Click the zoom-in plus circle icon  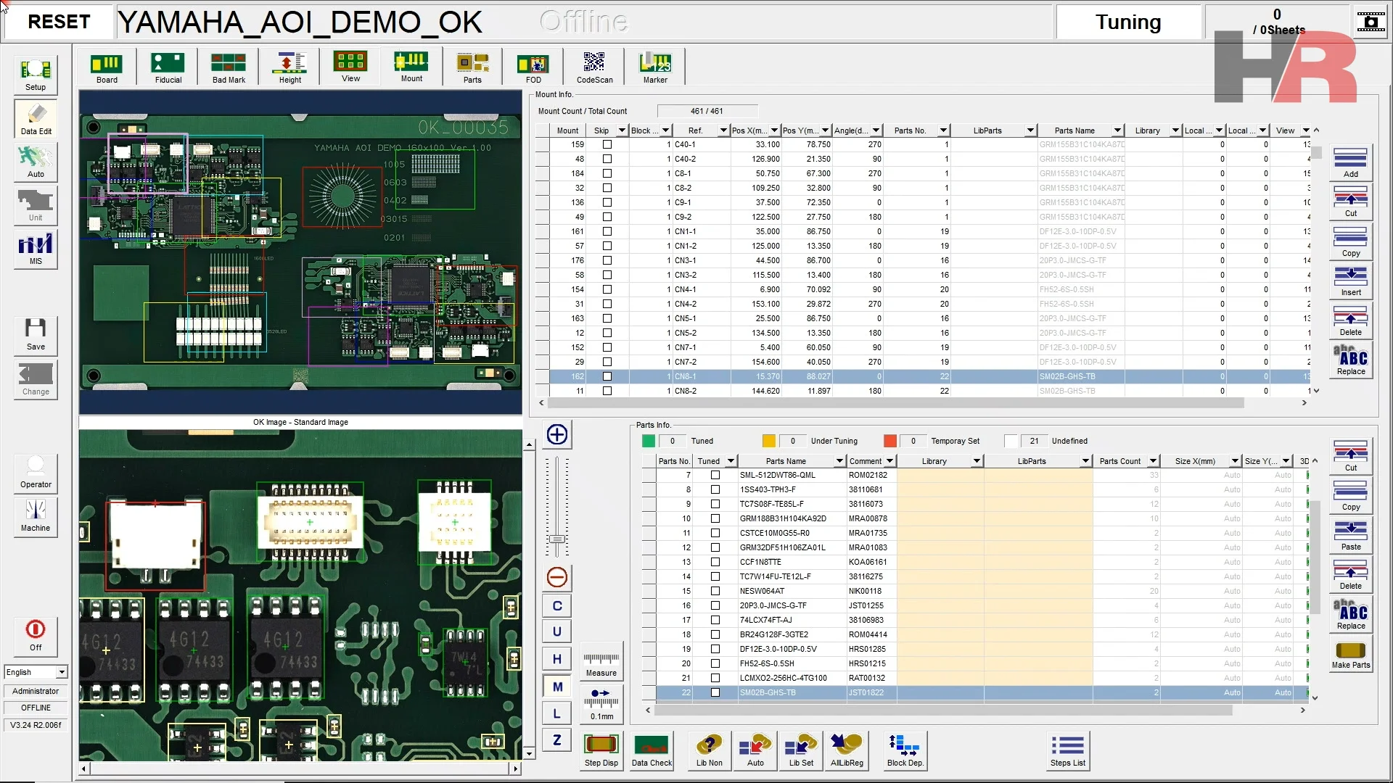[x=557, y=435]
